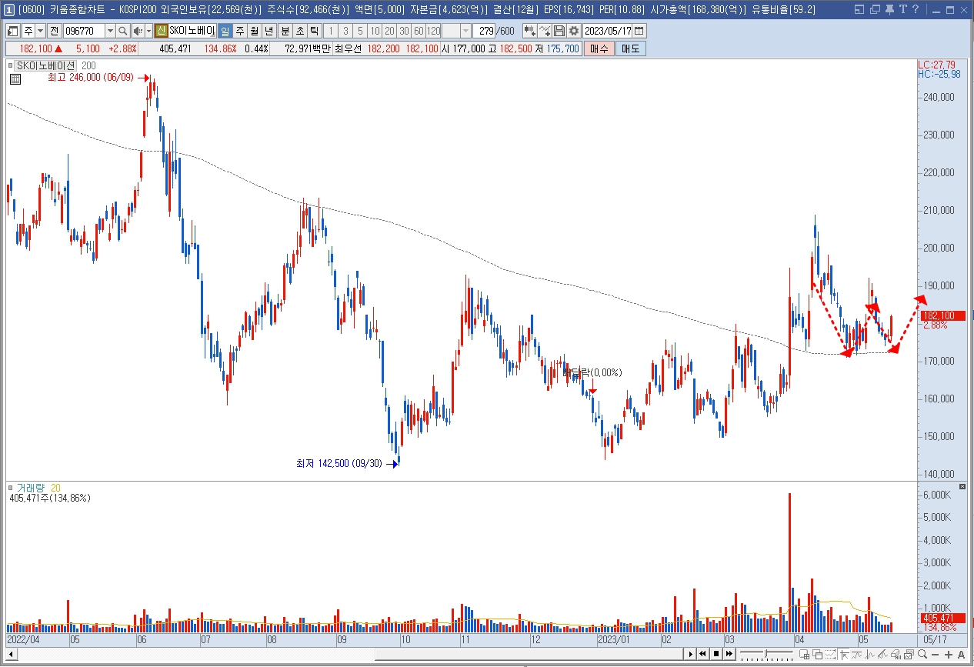
Task: Click the 매수 buy button
Action: [x=599, y=48]
